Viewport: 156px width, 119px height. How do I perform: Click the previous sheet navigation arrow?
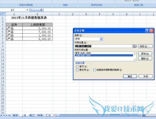[4, 115]
